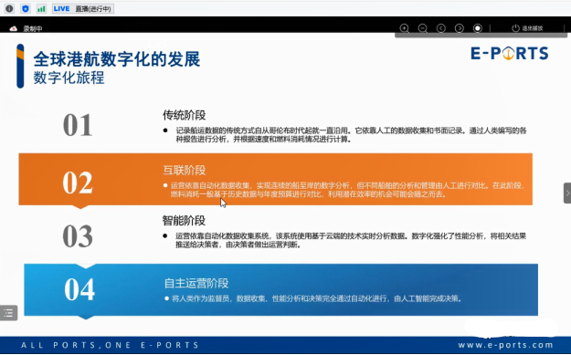Select the 自主运营阶段 heading
This screenshot has height=355, width=571.
pyautogui.click(x=196, y=283)
